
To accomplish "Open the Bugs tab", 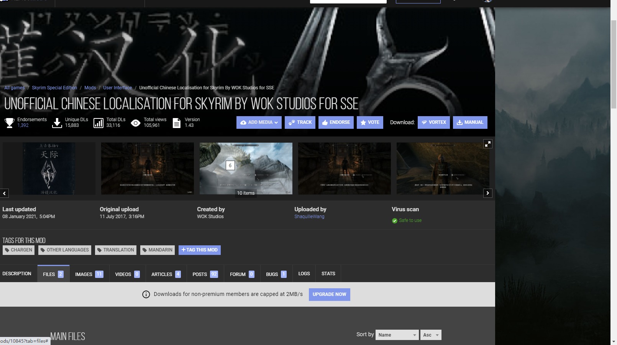I will click(x=276, y=274).
